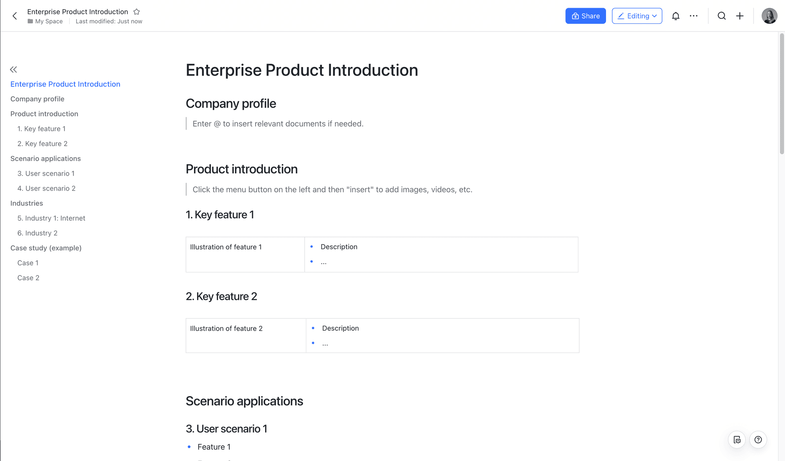This screenshot has width=785, height=461.
Task: Open the search icon in the header
Action: tap(722, 16)
